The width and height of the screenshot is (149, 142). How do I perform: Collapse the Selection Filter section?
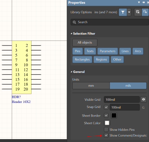coord(71,34)
